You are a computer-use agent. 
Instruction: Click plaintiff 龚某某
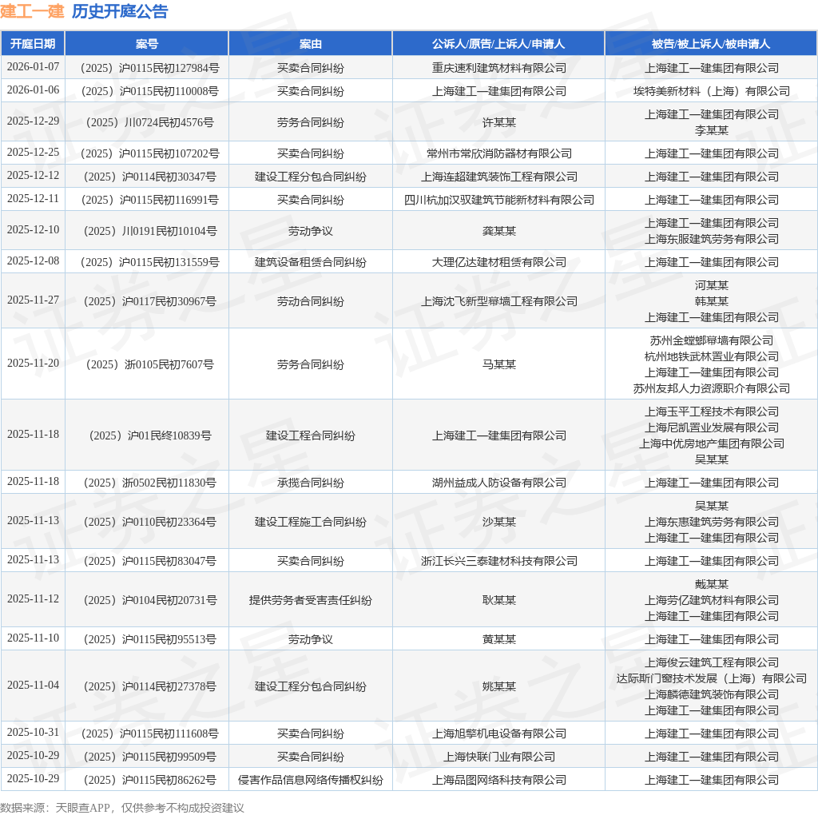498,231
